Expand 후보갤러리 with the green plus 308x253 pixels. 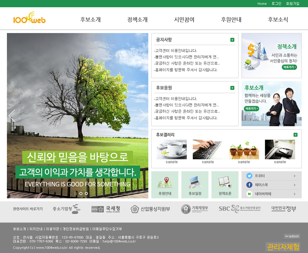pos(295,135)
